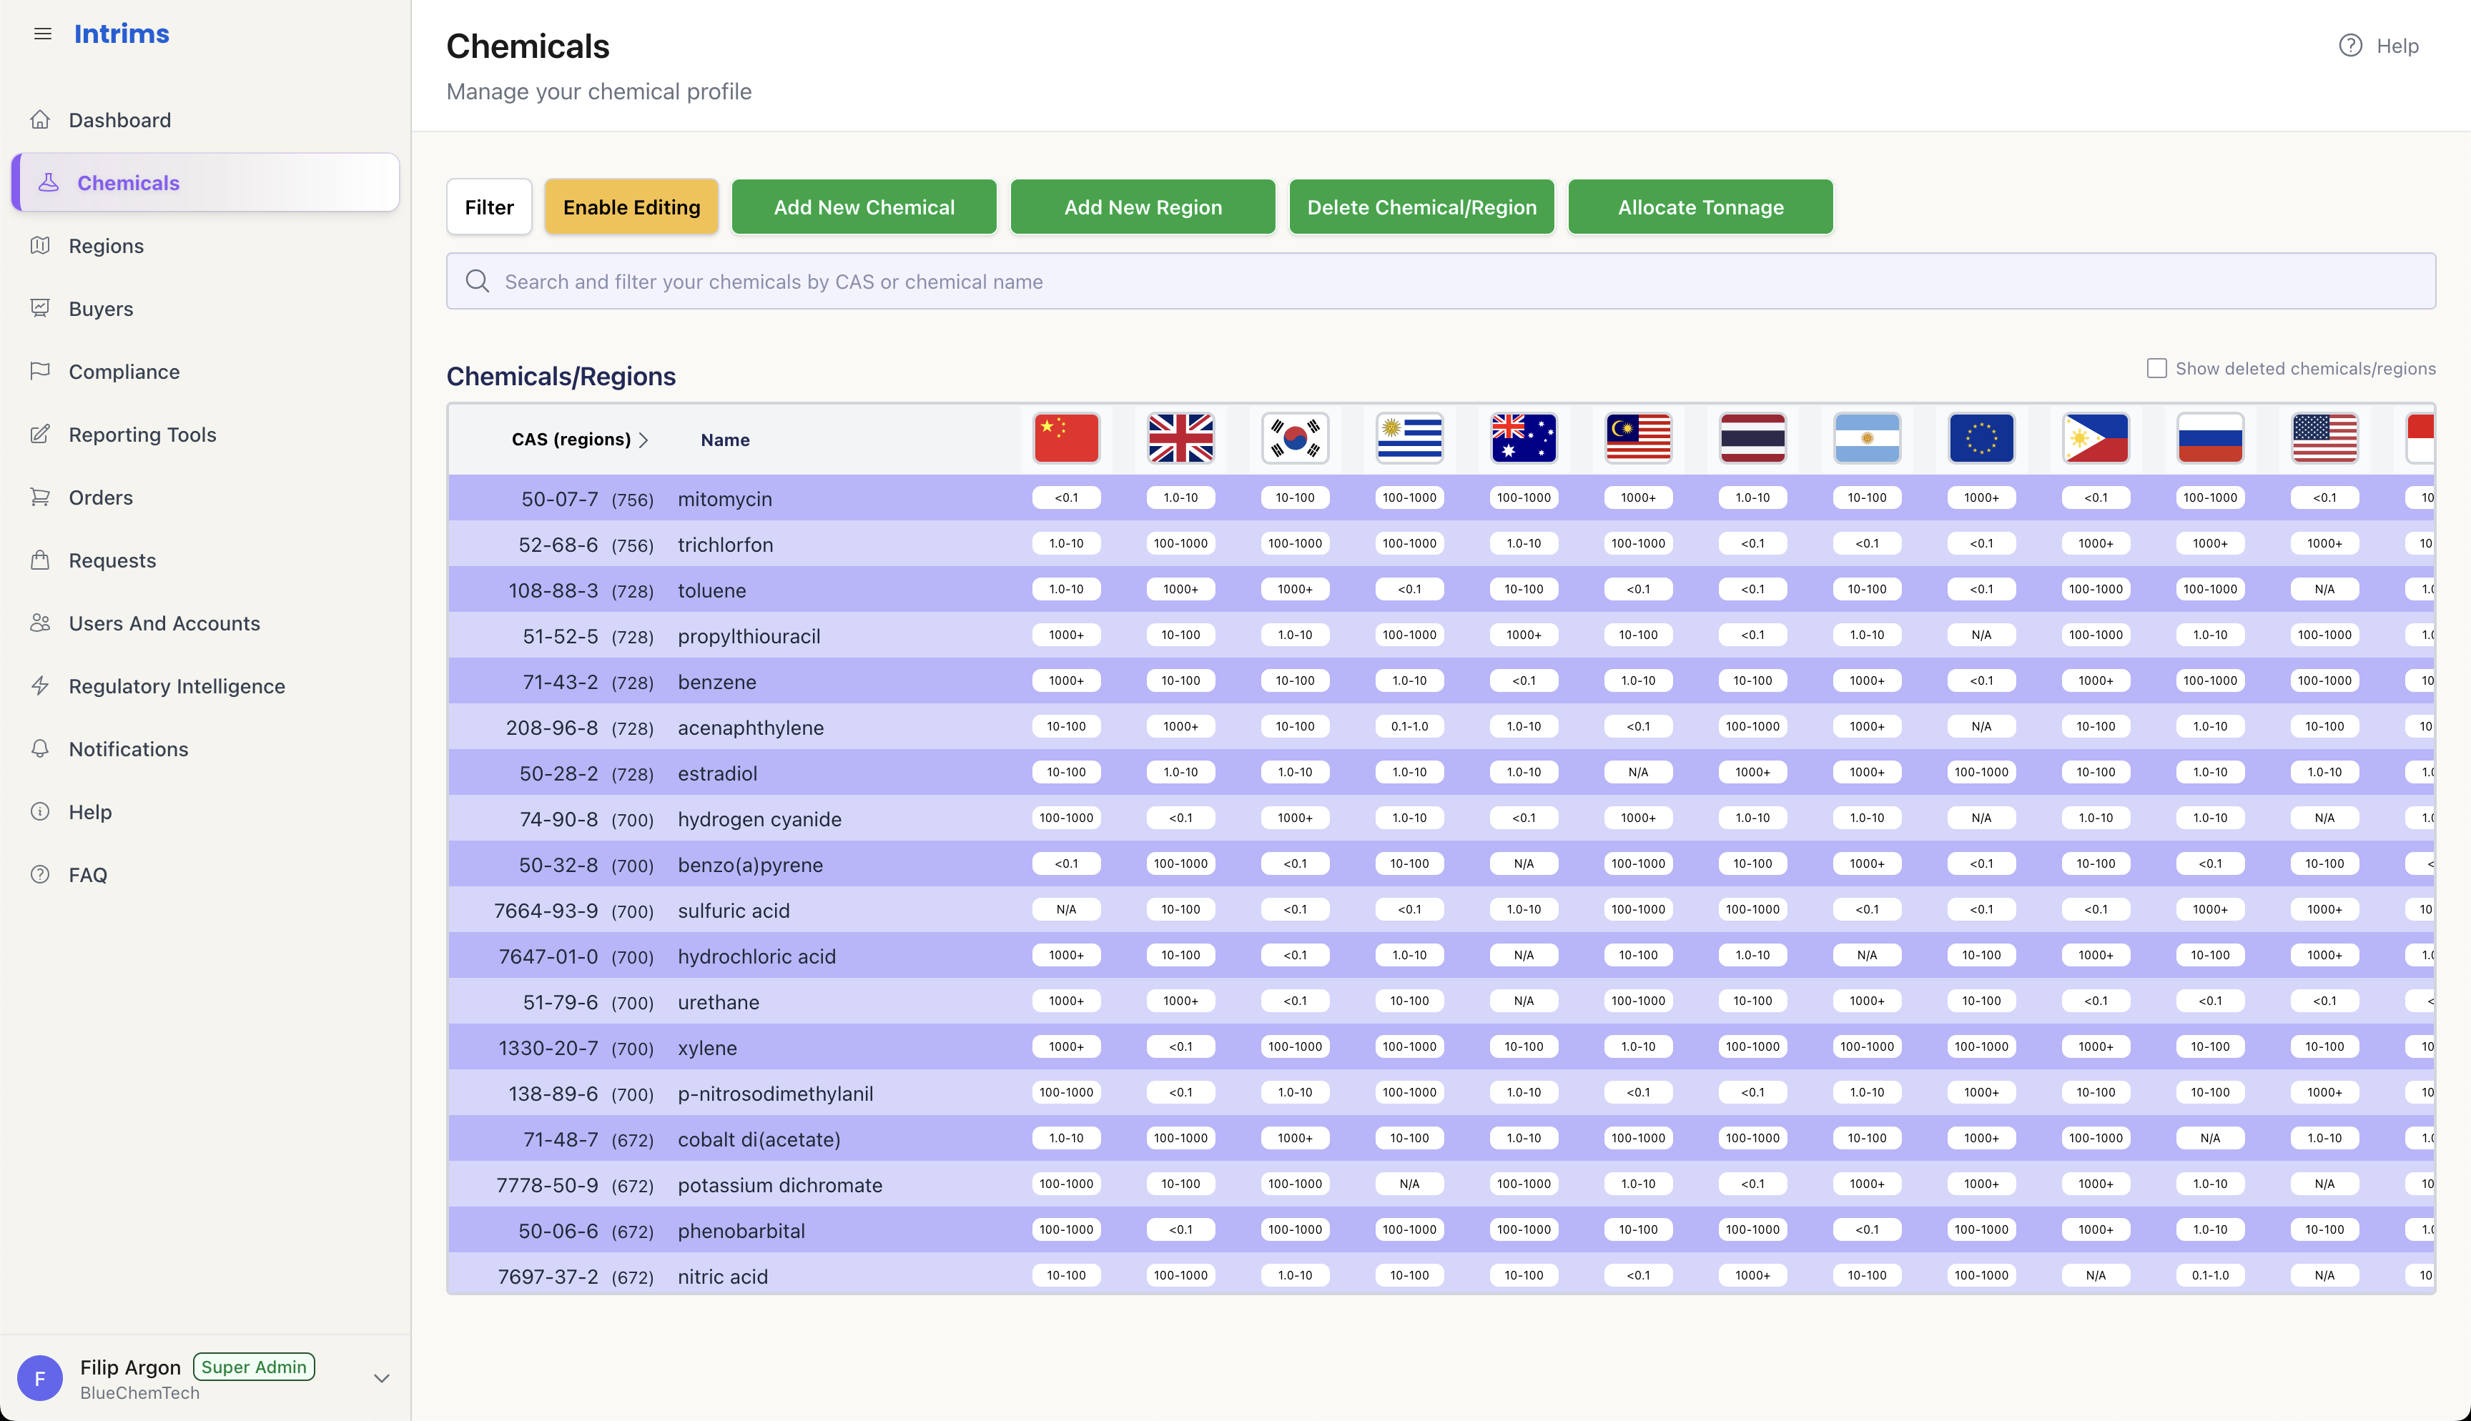Click the Argentina flag column header
The width and height of the screenshot is (2471, 1421).
point(1867,438)
